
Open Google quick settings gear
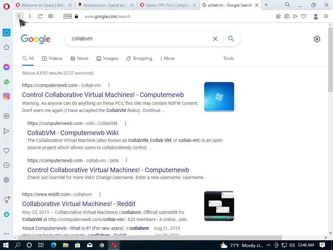[317, 39]
